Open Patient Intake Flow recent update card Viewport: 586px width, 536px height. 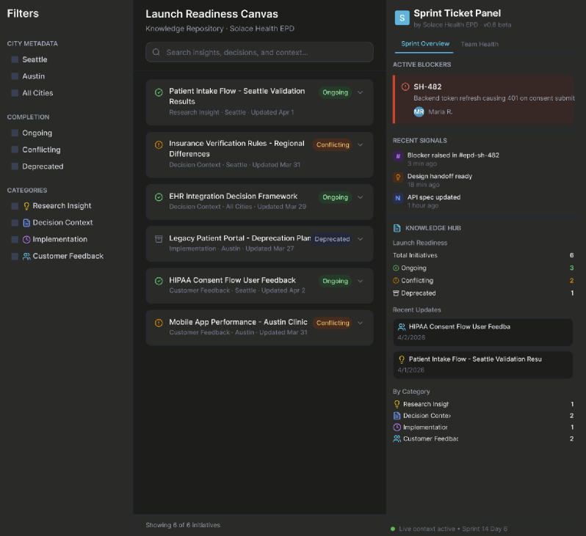point(483,364)
